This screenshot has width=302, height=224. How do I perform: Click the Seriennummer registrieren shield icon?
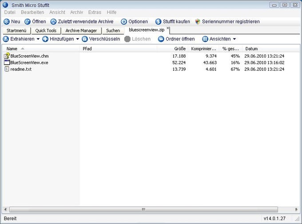198,22
